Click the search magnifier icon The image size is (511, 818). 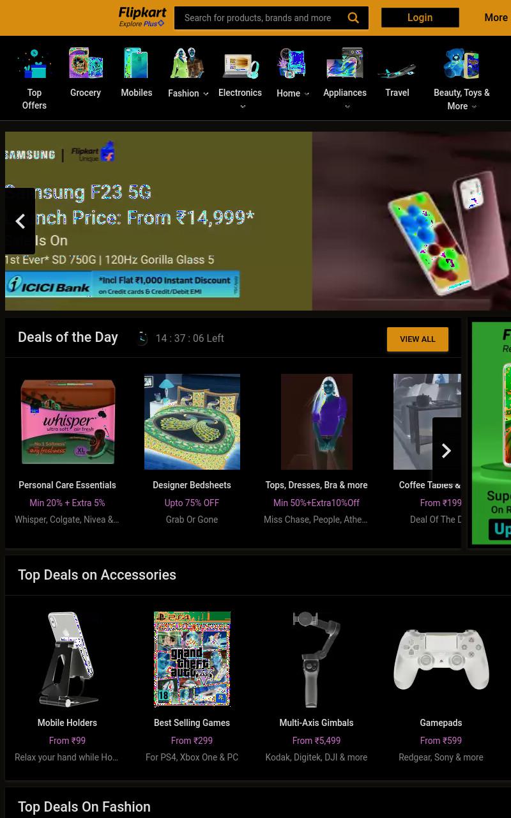[353, 18]
